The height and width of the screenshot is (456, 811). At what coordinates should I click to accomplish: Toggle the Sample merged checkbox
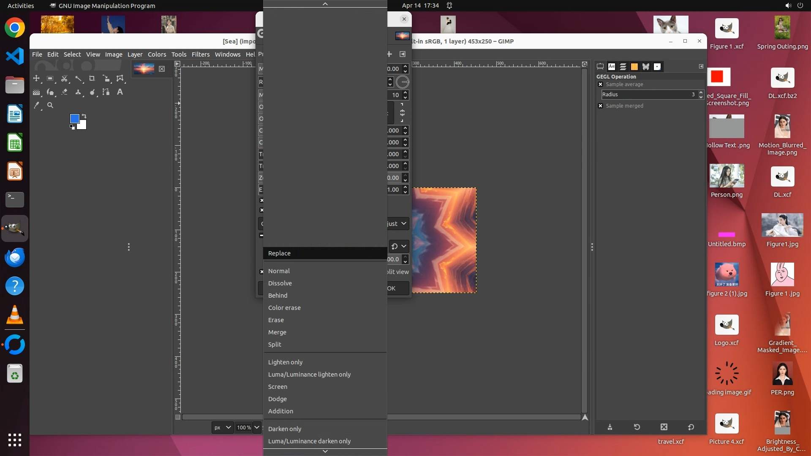click(601, 106)
